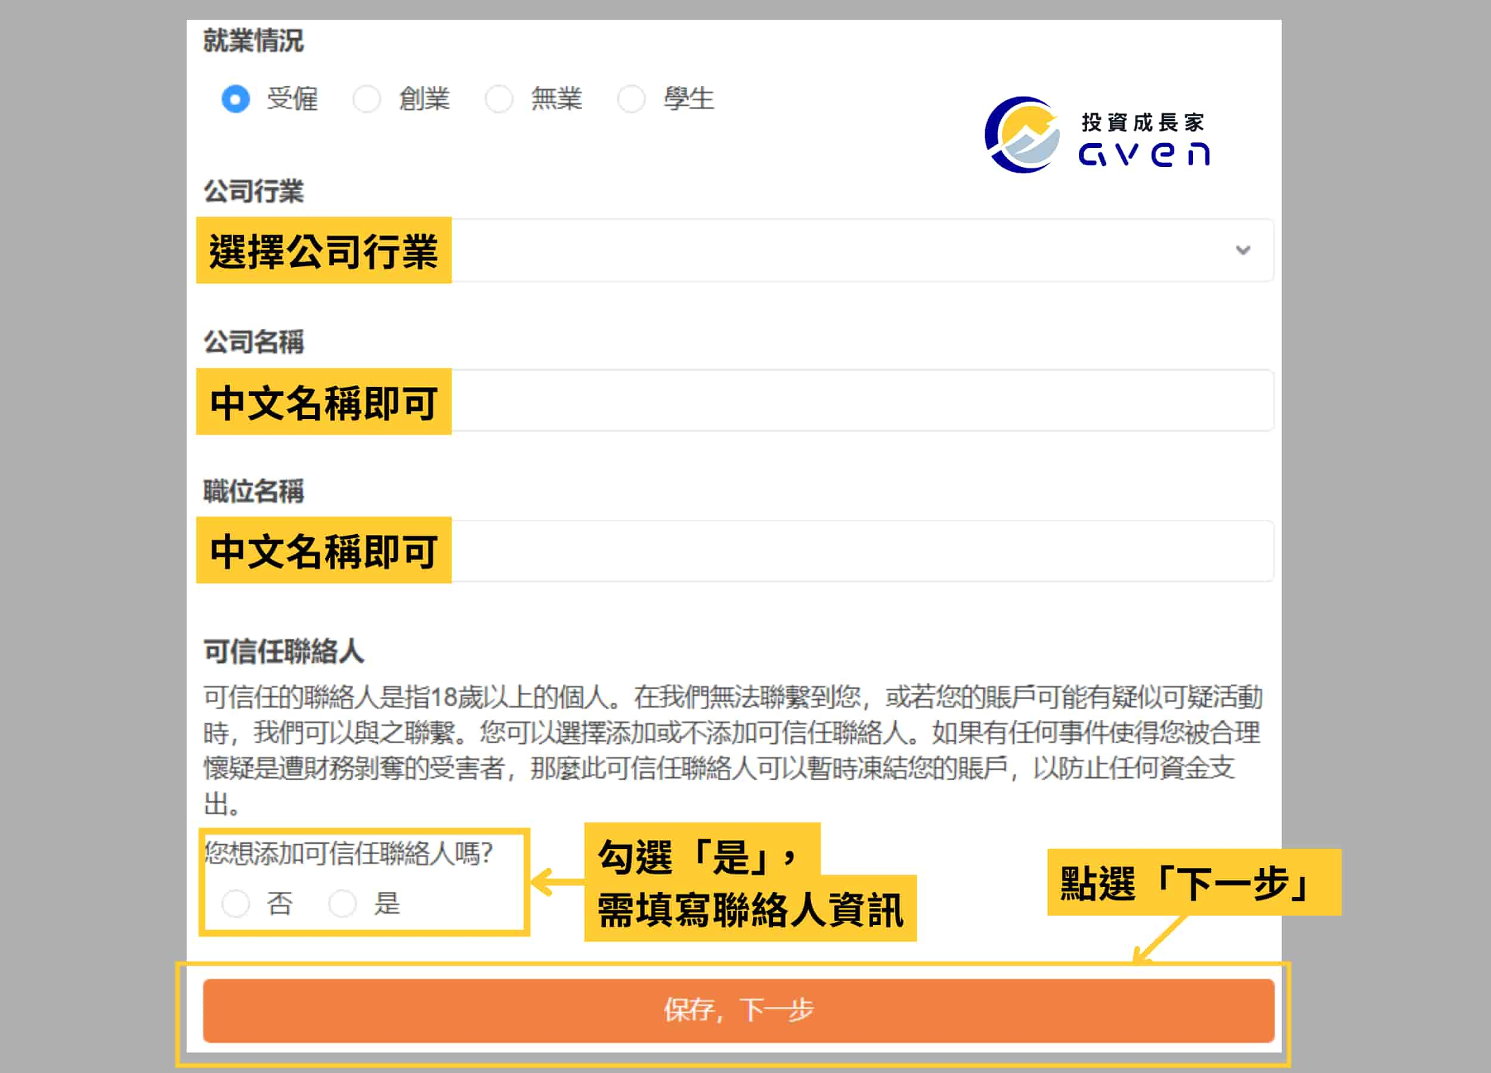Click the 保存，下一步 button
The image size is (1491, 1073).
[738, 1010]
